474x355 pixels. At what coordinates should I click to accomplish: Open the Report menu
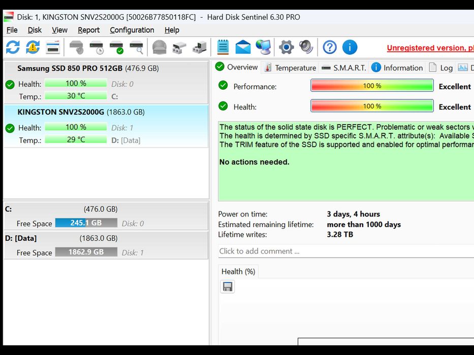88,30
